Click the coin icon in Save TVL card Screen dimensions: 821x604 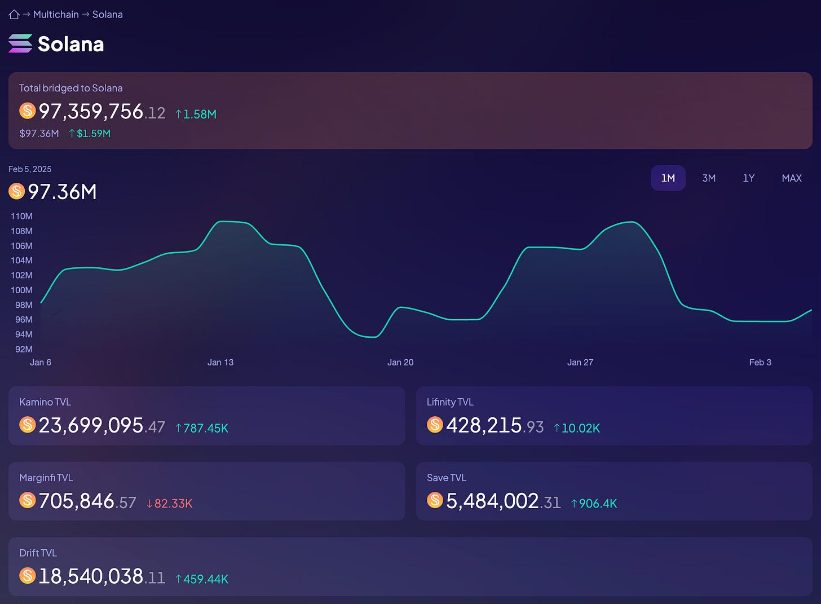(x=435, y=500)
